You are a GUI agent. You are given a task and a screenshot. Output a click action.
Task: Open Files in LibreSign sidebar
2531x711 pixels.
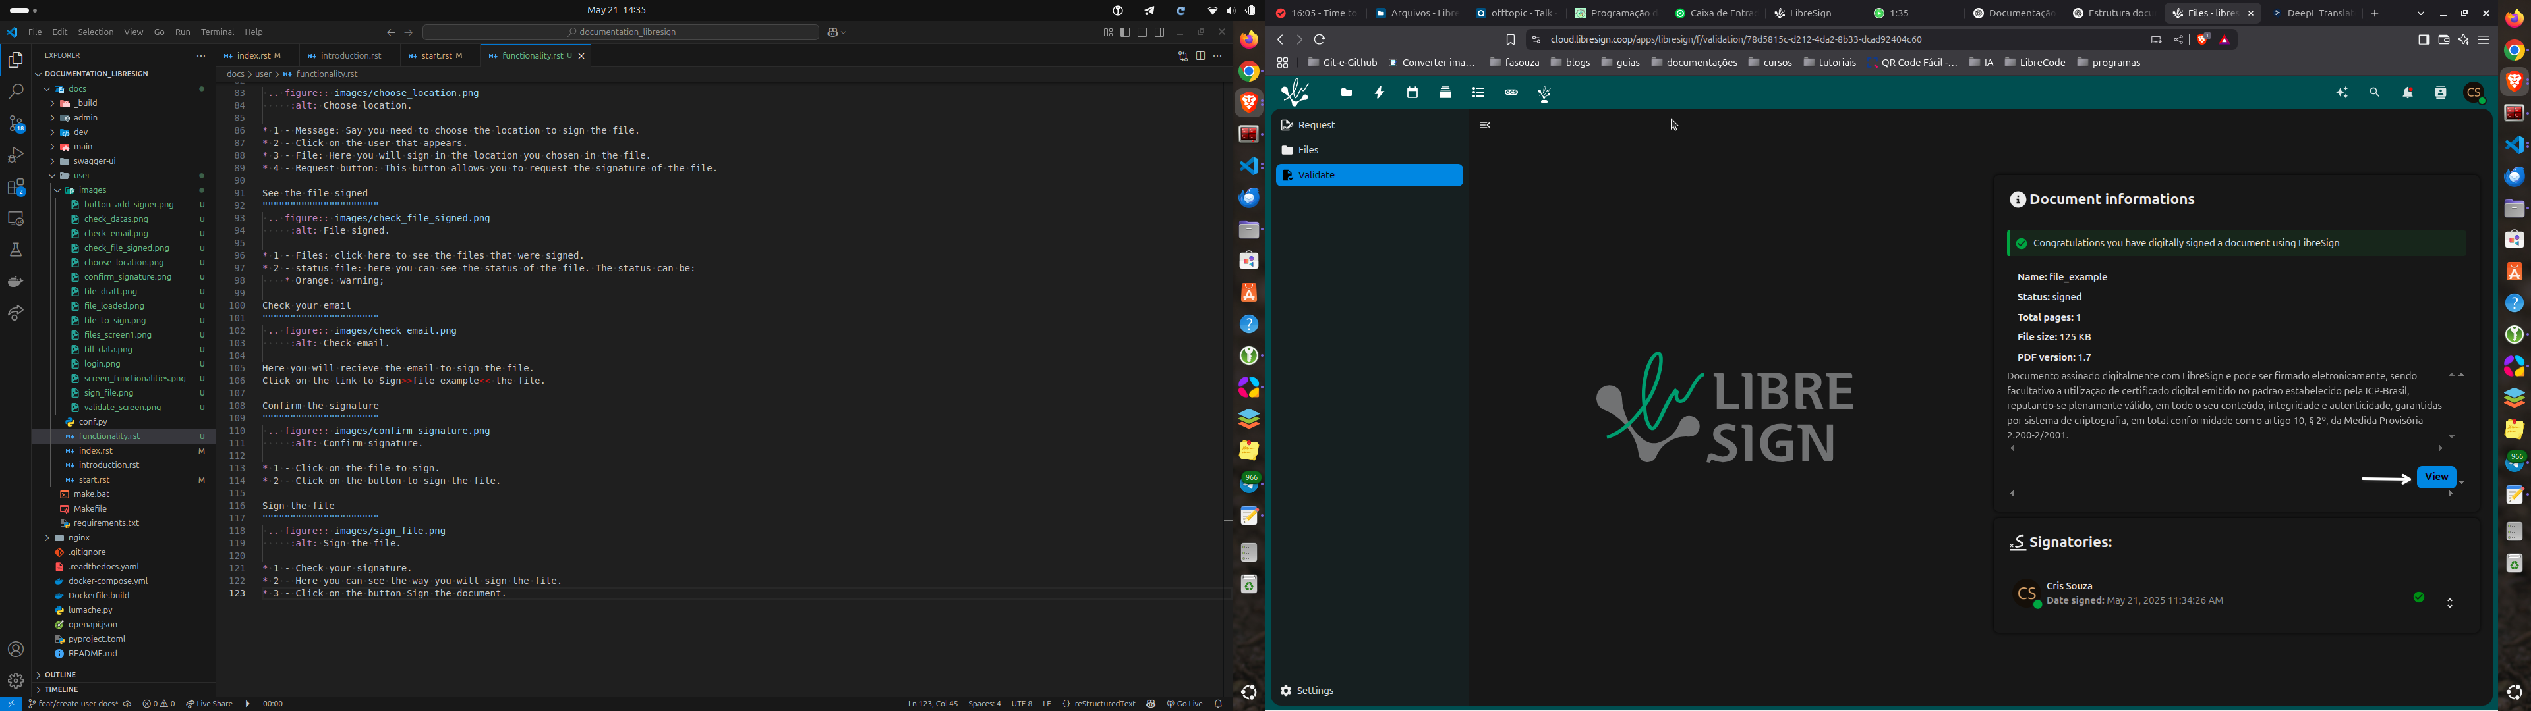1369,150
